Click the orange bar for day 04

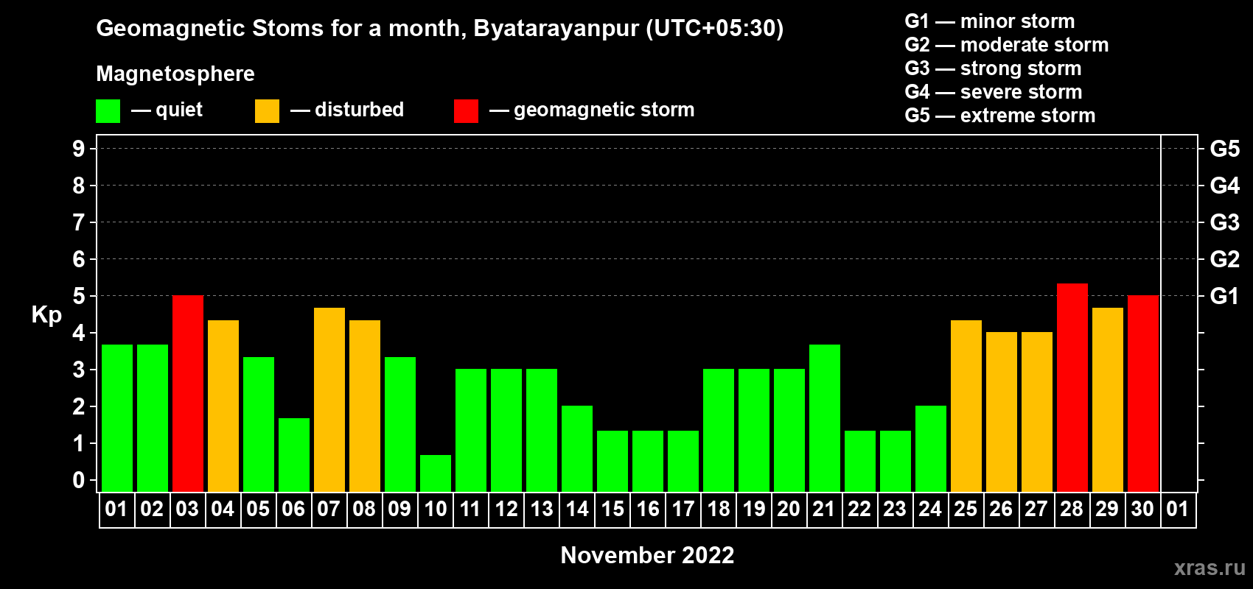click(223, 406)
